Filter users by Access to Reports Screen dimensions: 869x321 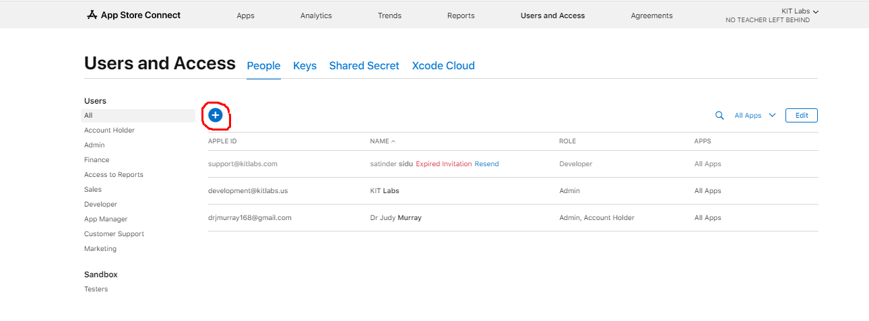[x=113, y=175]
